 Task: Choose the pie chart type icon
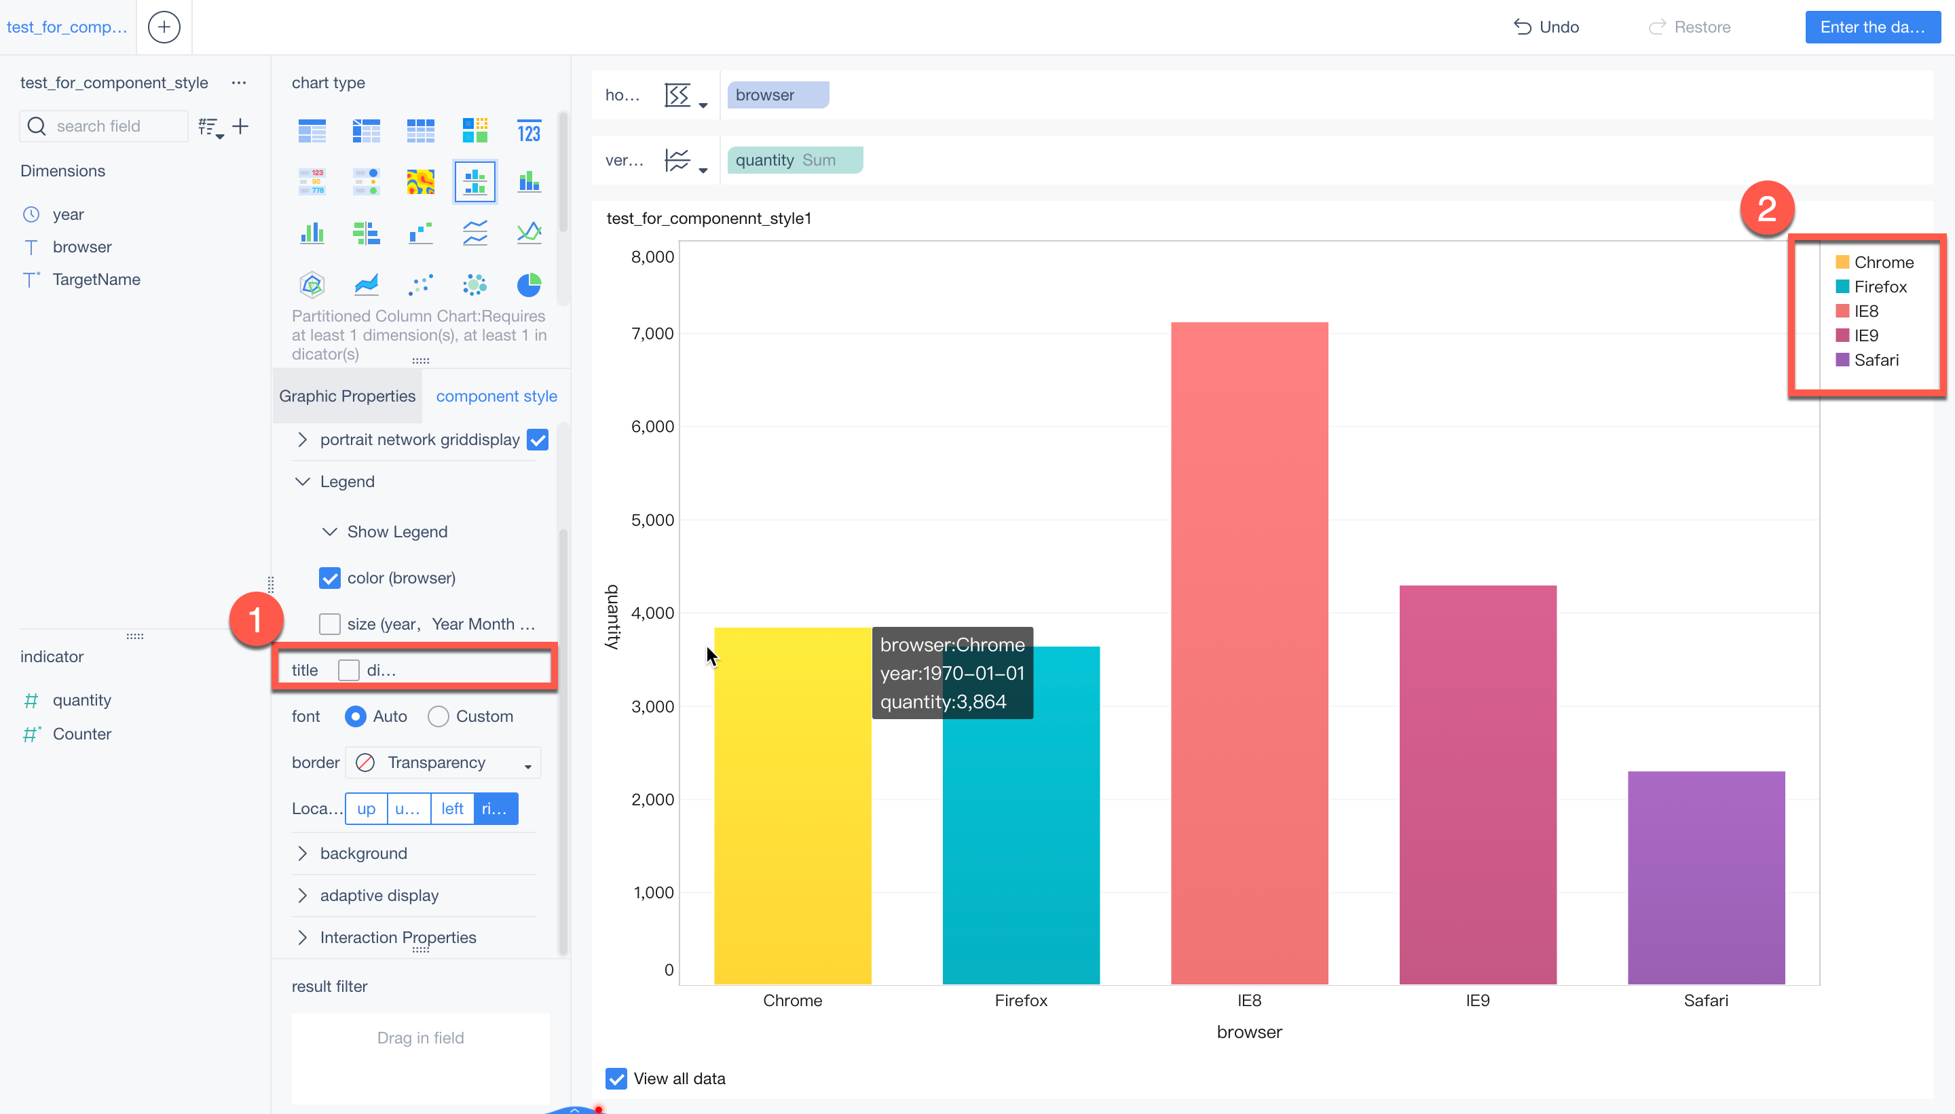pyautogui.click(x=529, y=285)
